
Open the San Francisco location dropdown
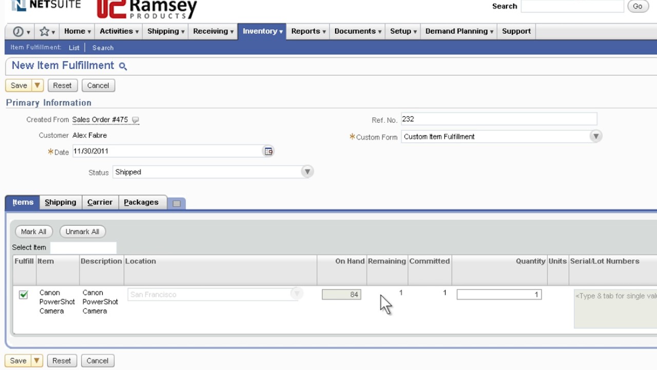pos(296,293)
